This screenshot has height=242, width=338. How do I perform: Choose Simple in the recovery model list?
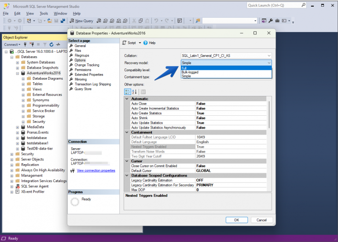tap(226, 76)
